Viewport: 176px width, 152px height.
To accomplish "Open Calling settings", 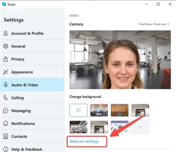I will coord(32,98).
